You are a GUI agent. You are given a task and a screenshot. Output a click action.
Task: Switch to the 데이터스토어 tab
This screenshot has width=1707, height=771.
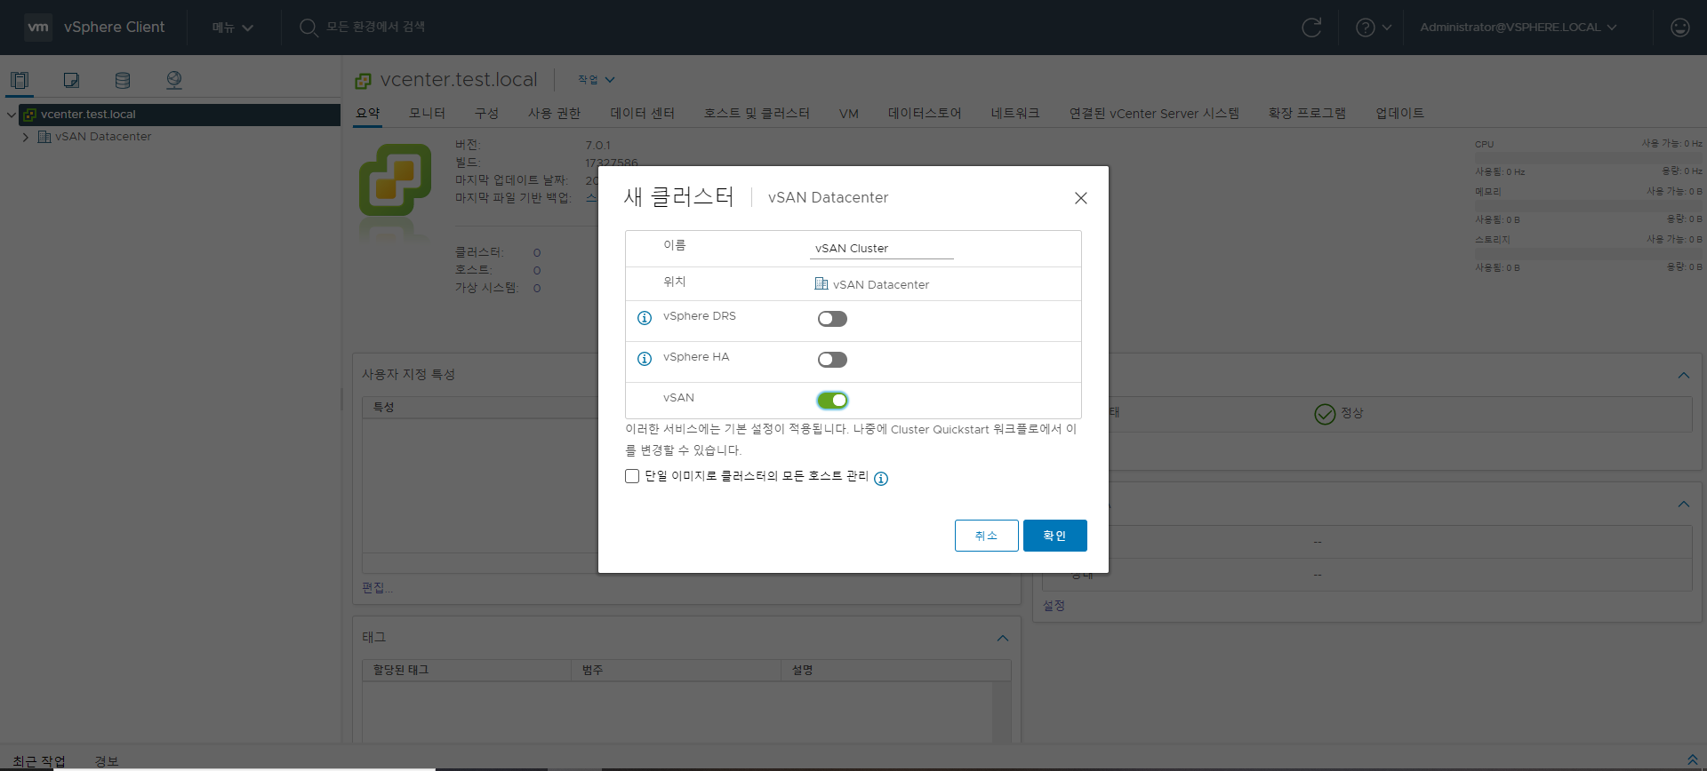[x=925, y=114]
